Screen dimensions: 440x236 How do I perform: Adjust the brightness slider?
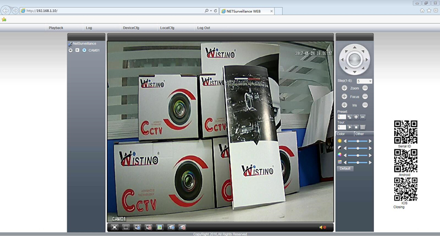[358, 141]
